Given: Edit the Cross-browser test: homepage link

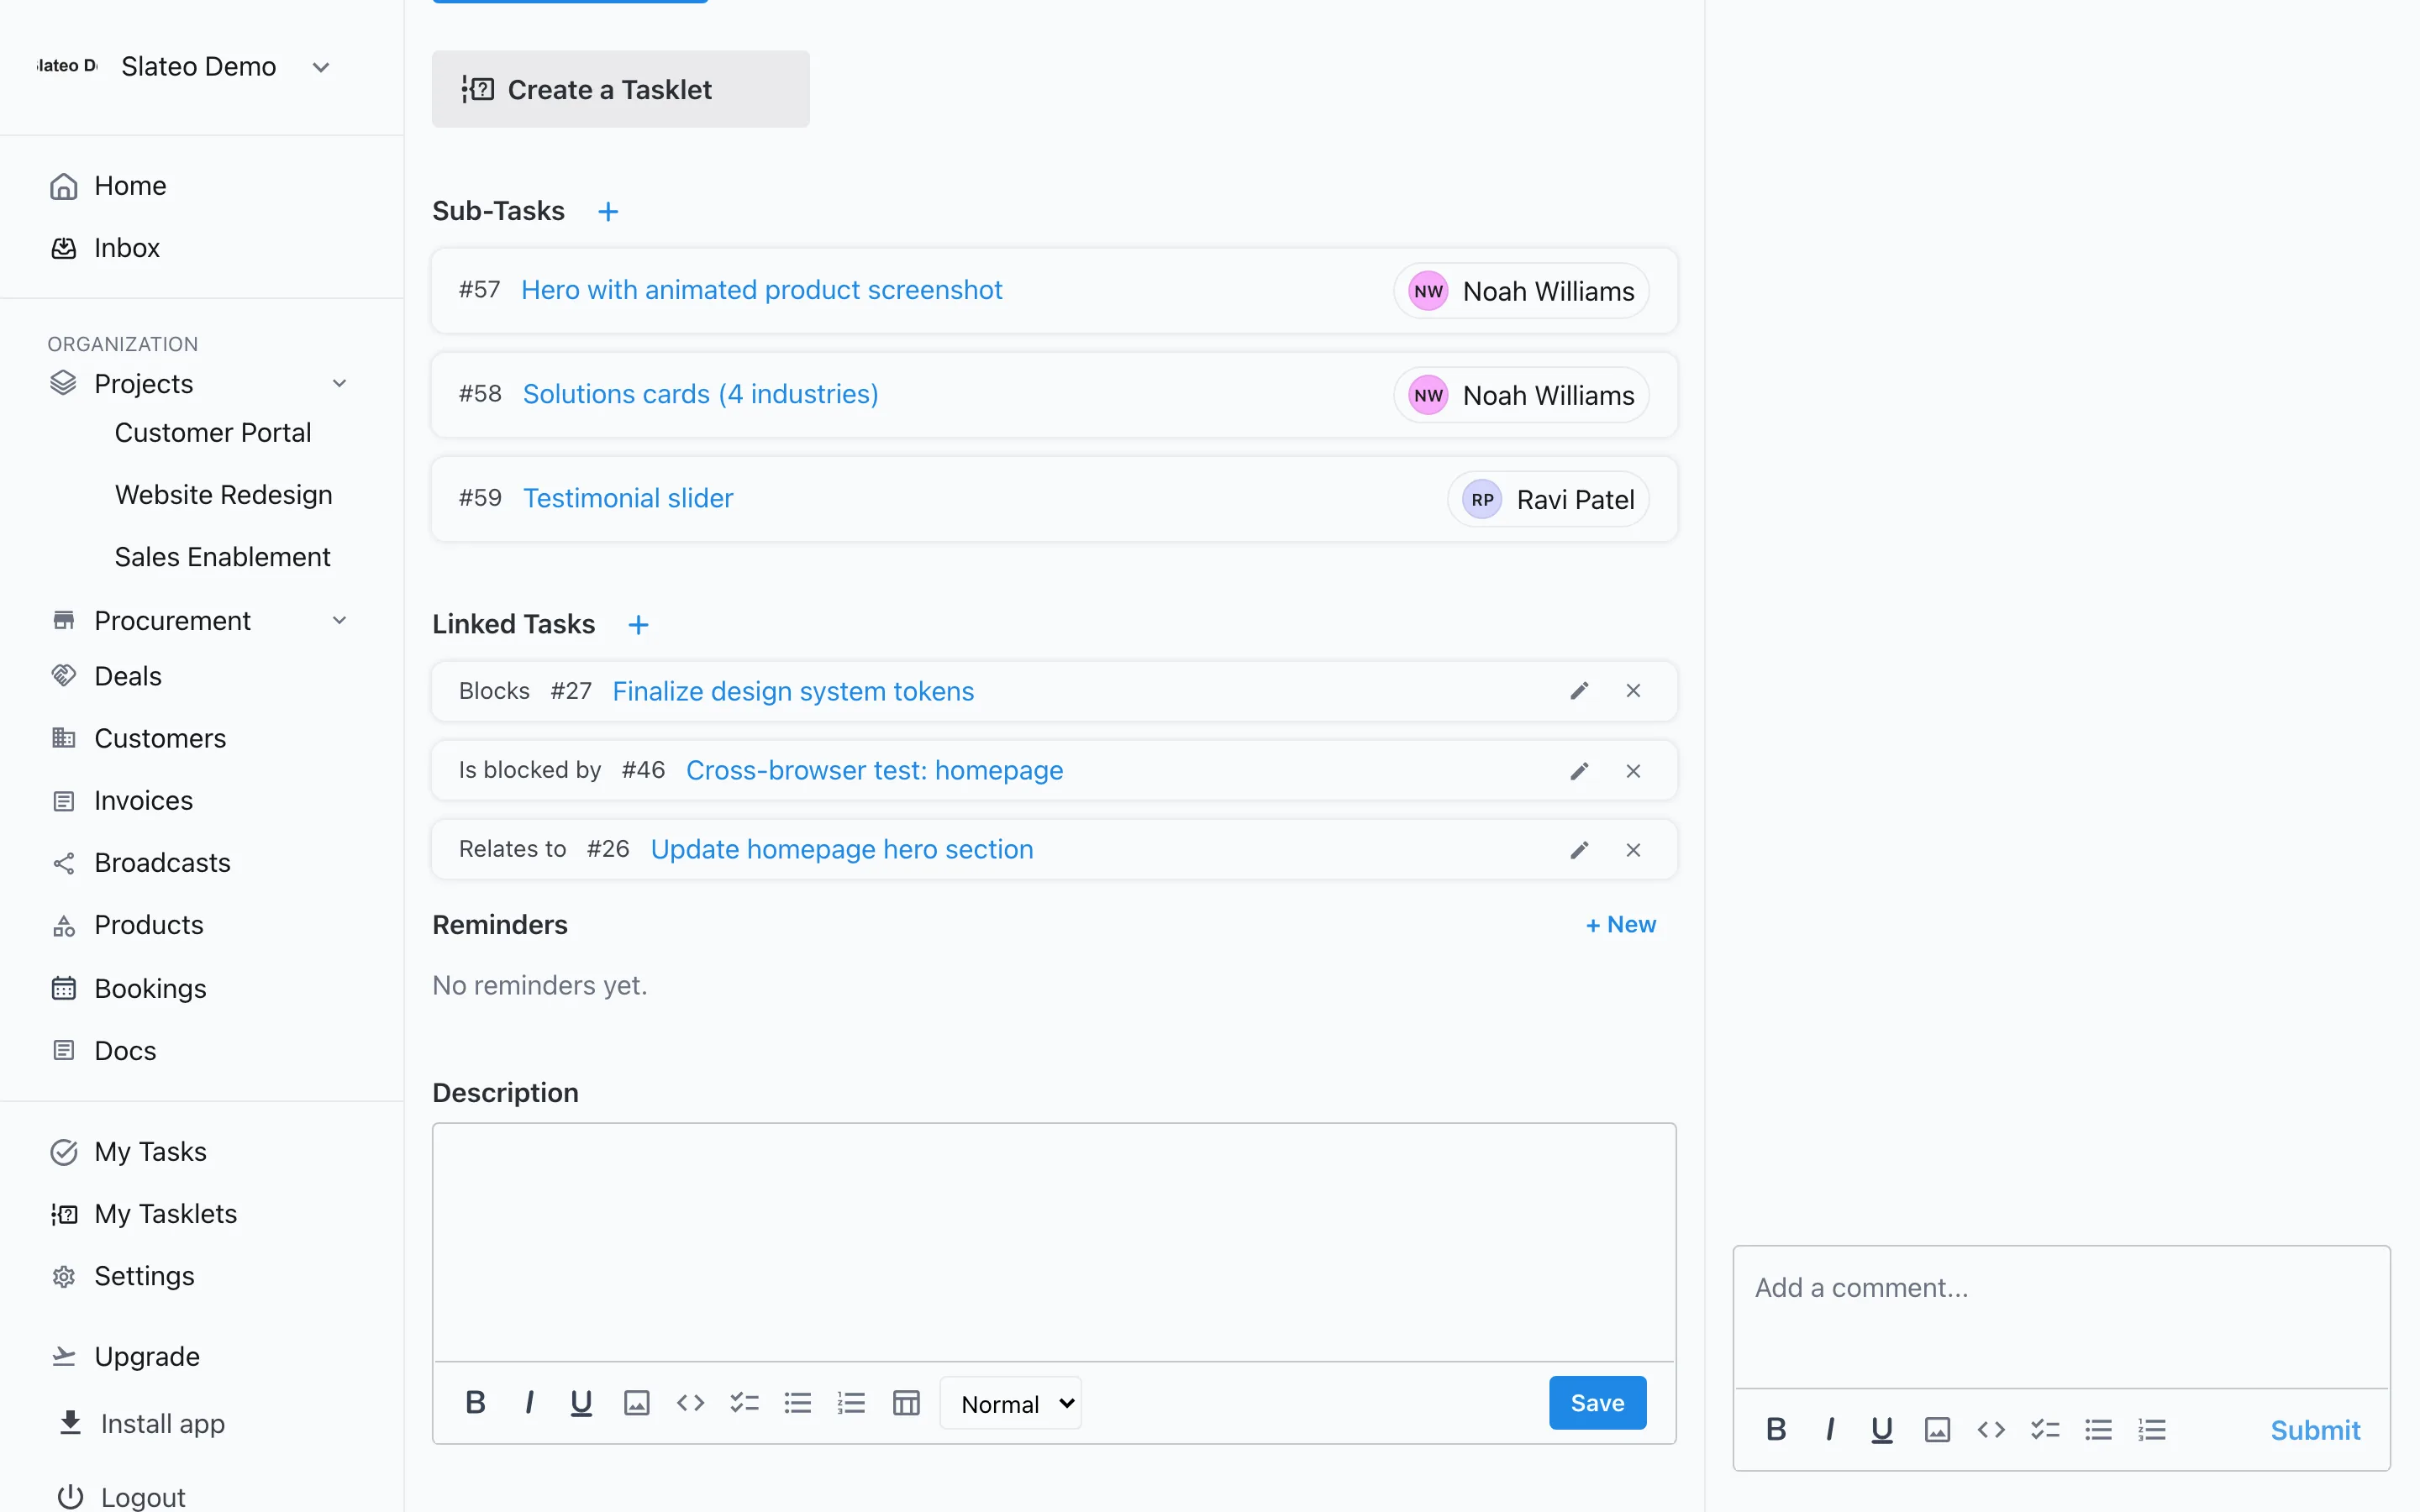Looking at the screenshot, I should (1579, 771).
